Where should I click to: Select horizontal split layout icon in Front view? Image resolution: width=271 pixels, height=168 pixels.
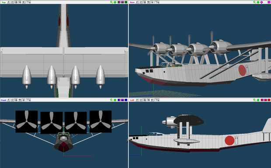pyautogui.click(x=122, y=100)
